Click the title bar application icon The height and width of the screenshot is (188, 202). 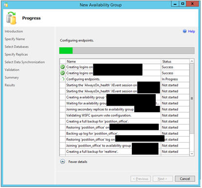tap(6, 5)
